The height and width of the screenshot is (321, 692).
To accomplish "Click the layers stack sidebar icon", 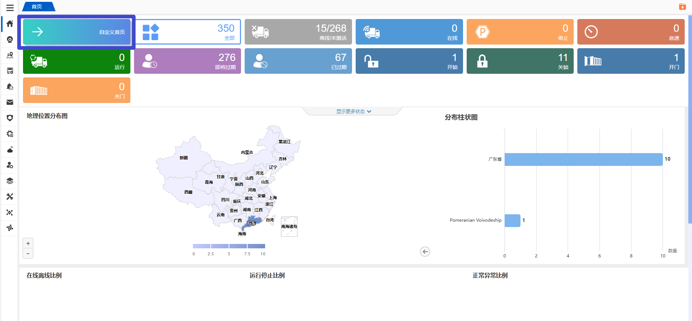I will click(x=10, y=181).
